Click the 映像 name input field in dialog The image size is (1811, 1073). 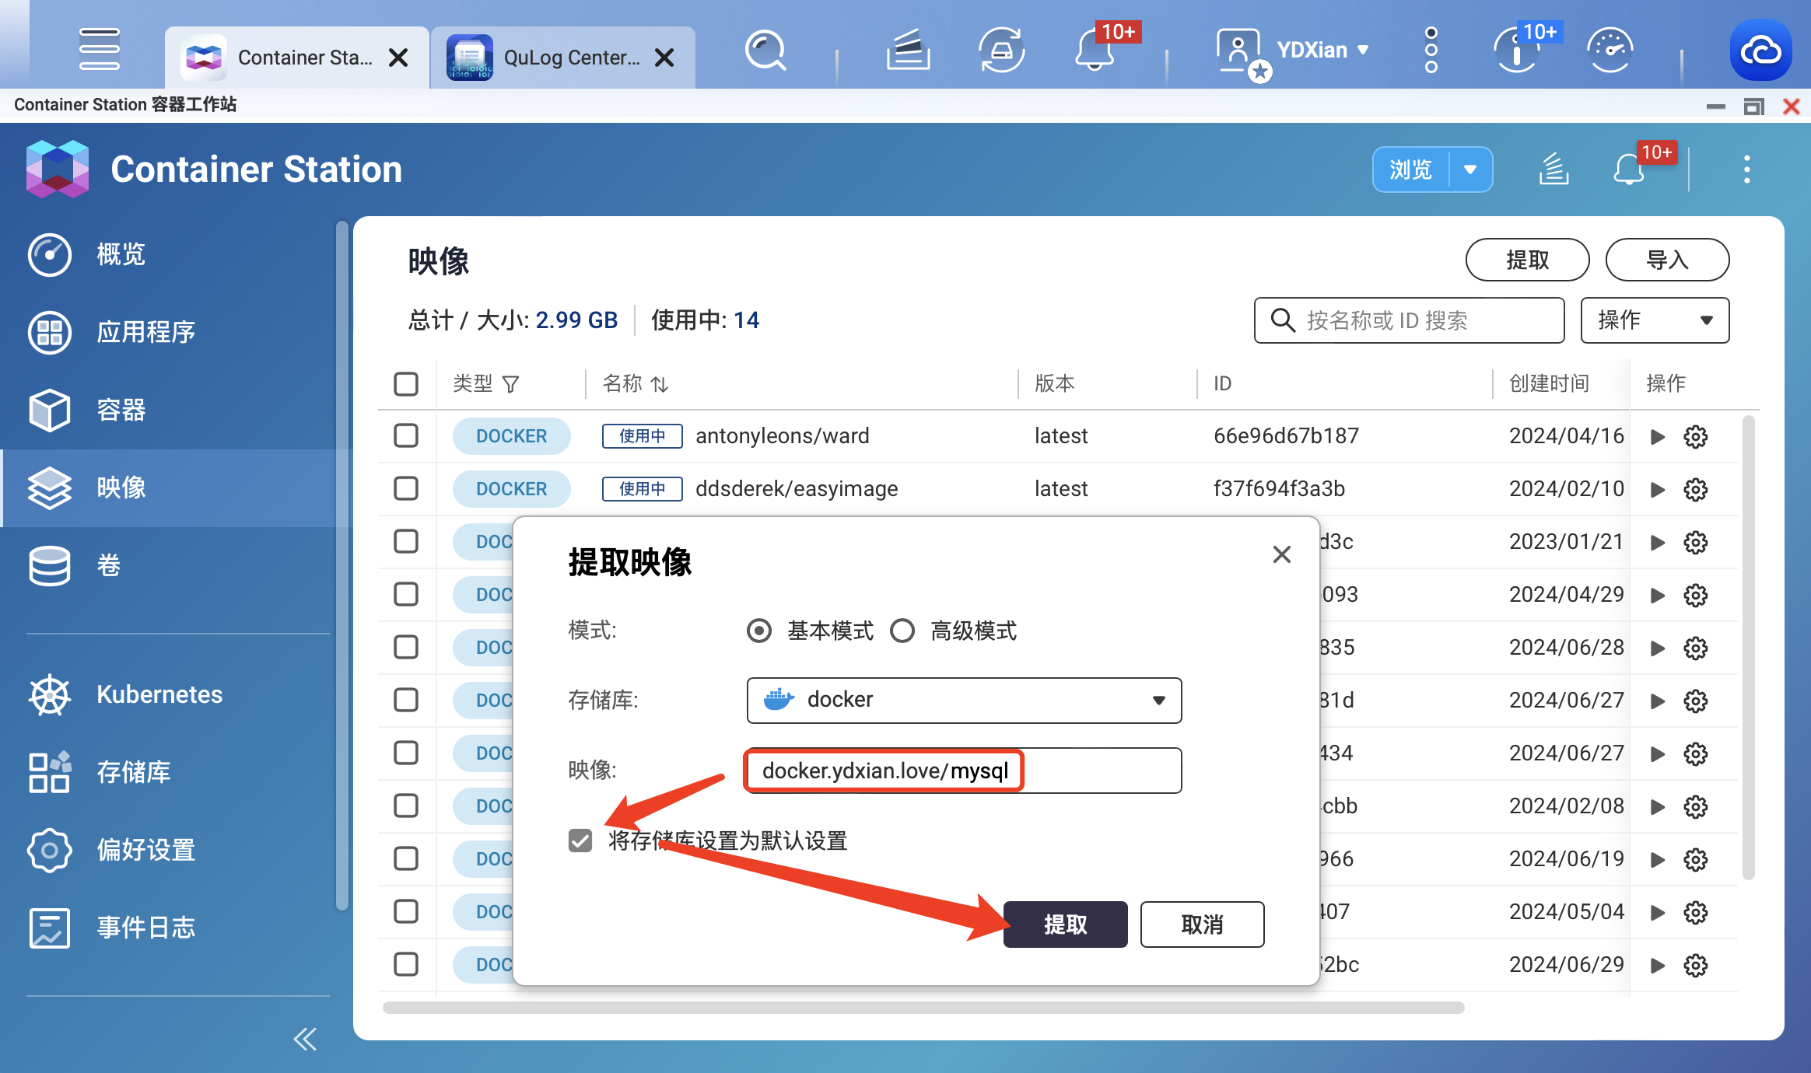coord(964,771)
